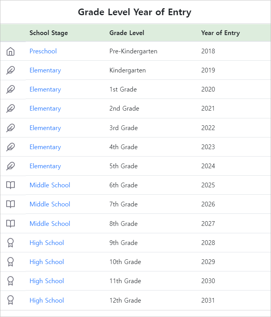Click the School Stage column header
Screen dimensions: 271x317
click(49, 33)
